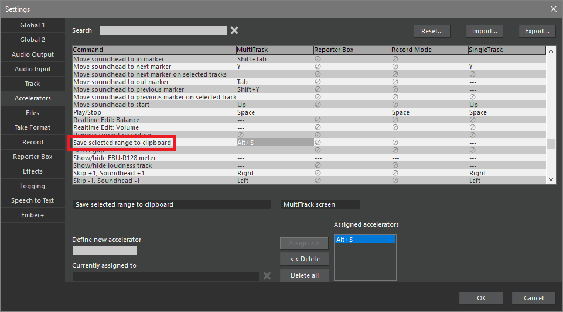Clear the Currently assigned to field
Screen dimensions: 563x312
coord(267,276)
